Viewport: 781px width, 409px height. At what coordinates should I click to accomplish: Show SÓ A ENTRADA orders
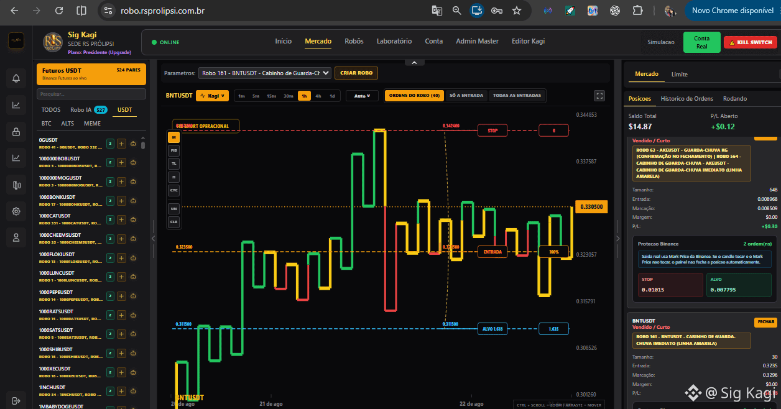tap(466, 96)
